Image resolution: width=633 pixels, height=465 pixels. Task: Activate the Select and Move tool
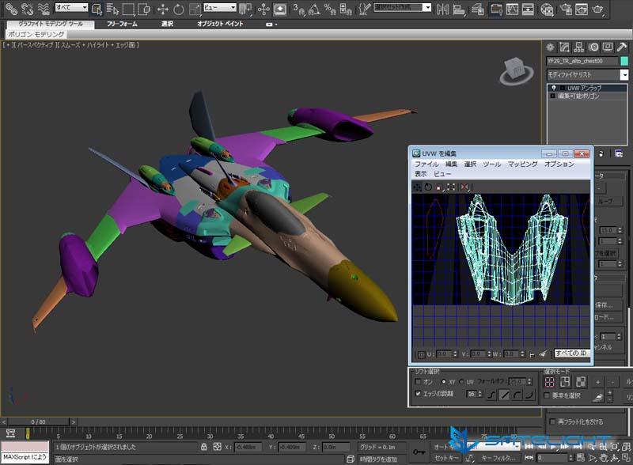tap(163, 9)
